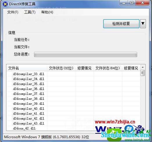Minimize the DirectX修复工具 window
Screen dimensions: 152x142
[x=124, y=3]
